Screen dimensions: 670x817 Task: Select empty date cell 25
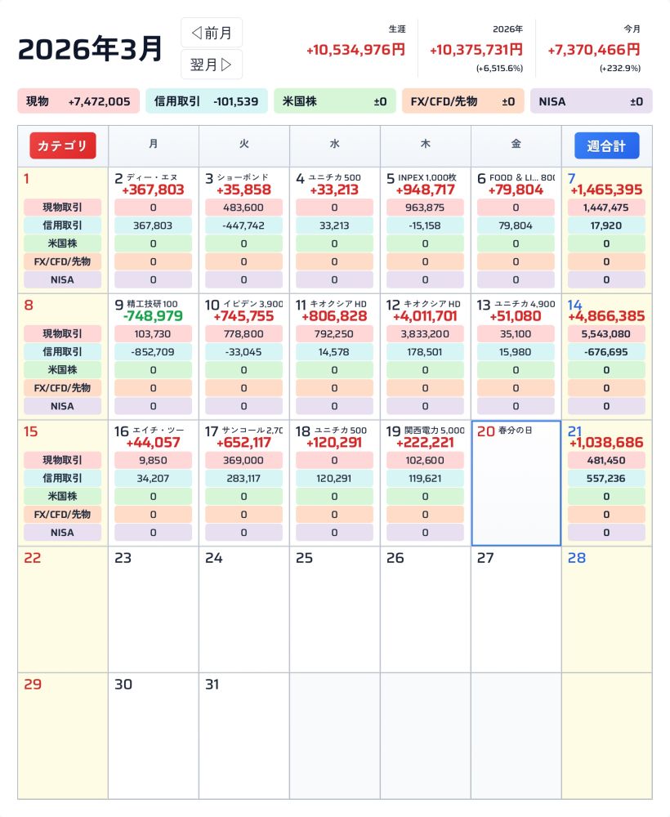click(334, 609)
